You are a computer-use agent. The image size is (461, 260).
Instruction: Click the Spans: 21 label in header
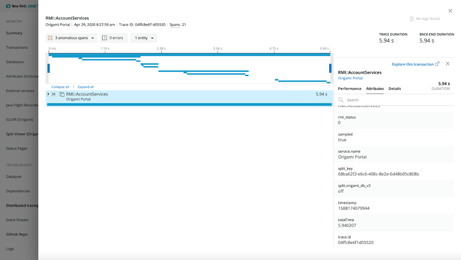(177, 25)
